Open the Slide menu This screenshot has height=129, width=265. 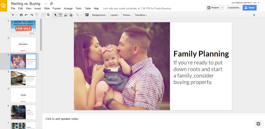[x=47, y=9]
